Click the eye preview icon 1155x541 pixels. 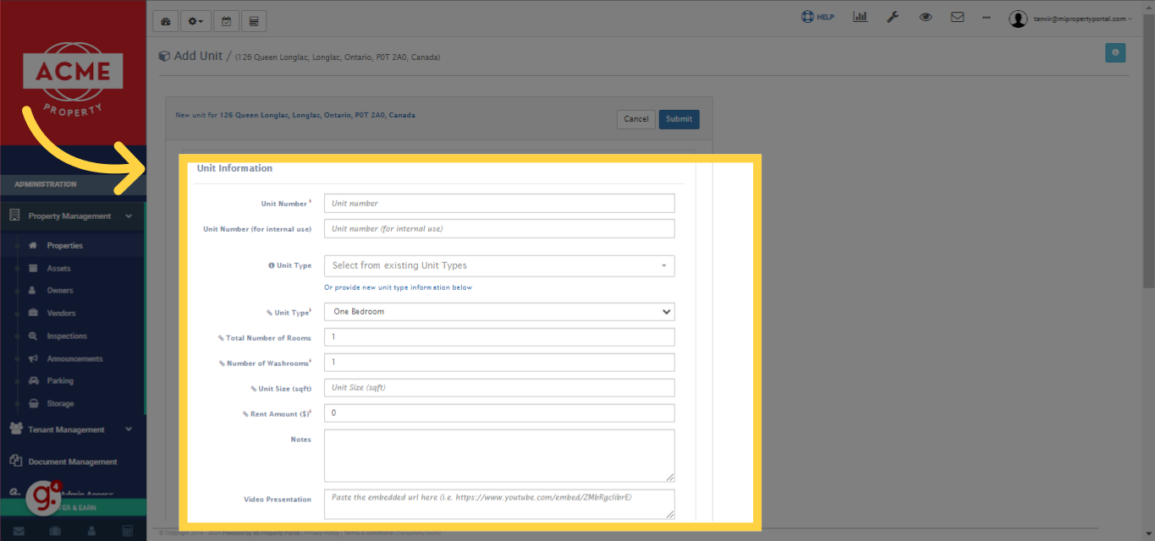(925, 16)
